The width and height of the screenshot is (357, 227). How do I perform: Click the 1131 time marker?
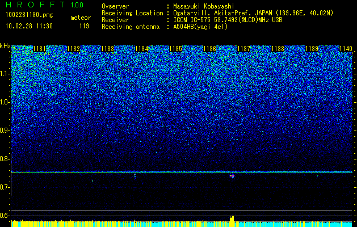coord(39,49)
